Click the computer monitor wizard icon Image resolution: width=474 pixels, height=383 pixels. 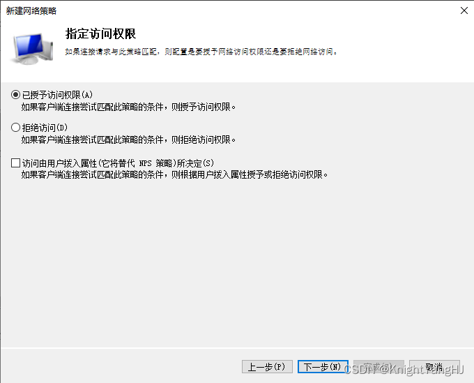tap(33, 49)
